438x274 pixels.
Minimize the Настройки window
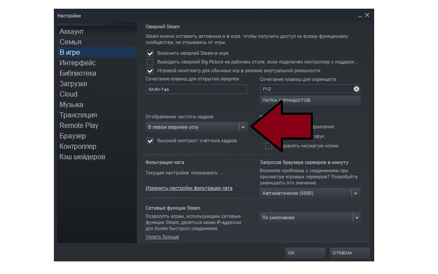360,16
